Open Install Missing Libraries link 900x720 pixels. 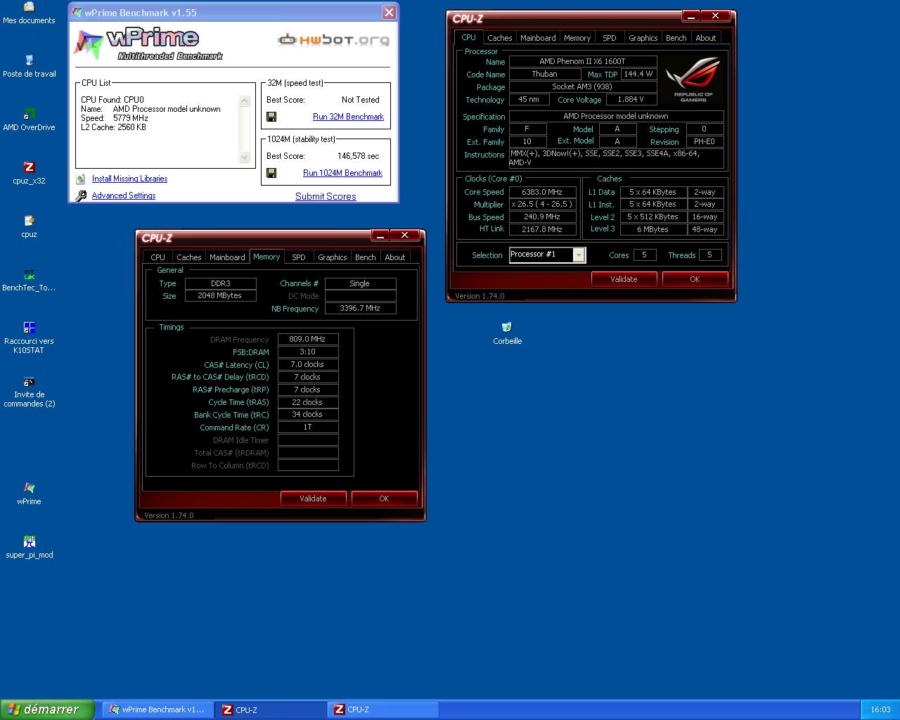(129, 179)
